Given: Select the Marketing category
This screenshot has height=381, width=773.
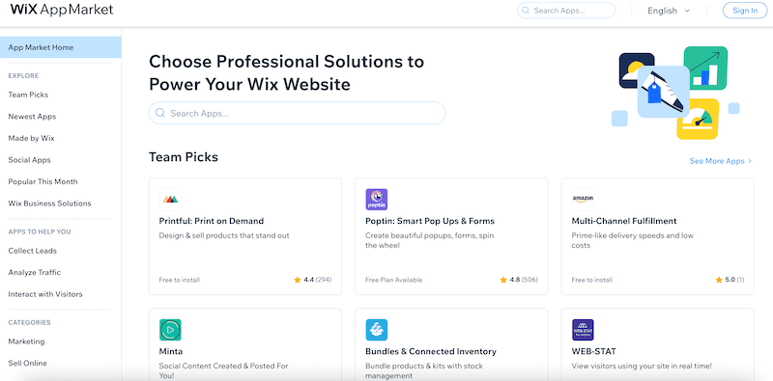Looking at the screenshot, I should tap(26, 341).
